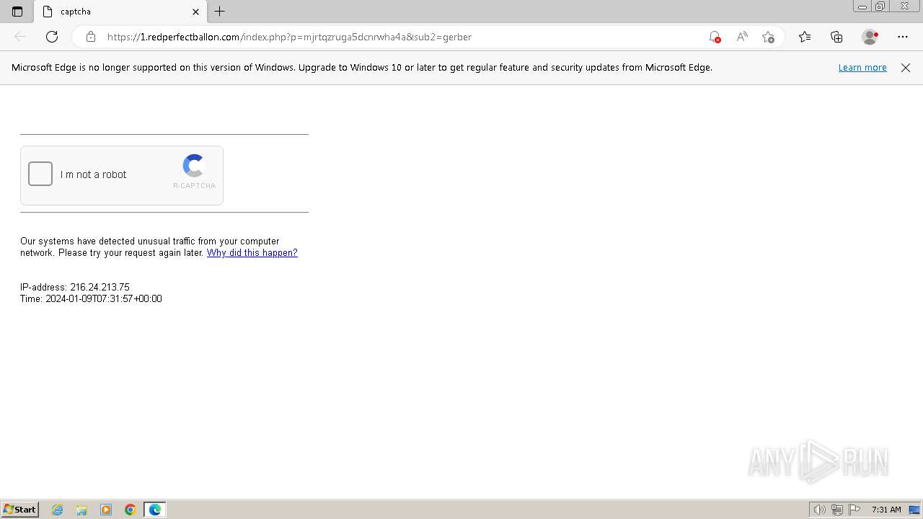Open the tab actions menu icon
Screen dimensions: 923x519
tap(17, 12)
